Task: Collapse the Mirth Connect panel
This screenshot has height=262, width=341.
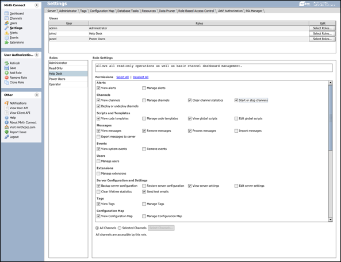Action: coord(37,5)
